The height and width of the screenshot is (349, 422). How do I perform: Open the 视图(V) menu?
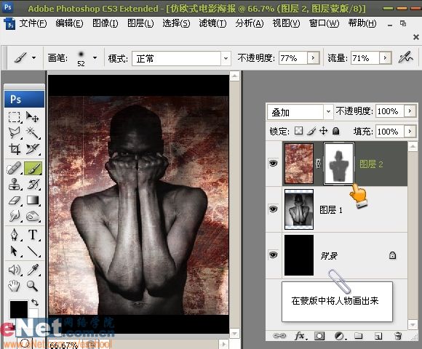point(286,23)
